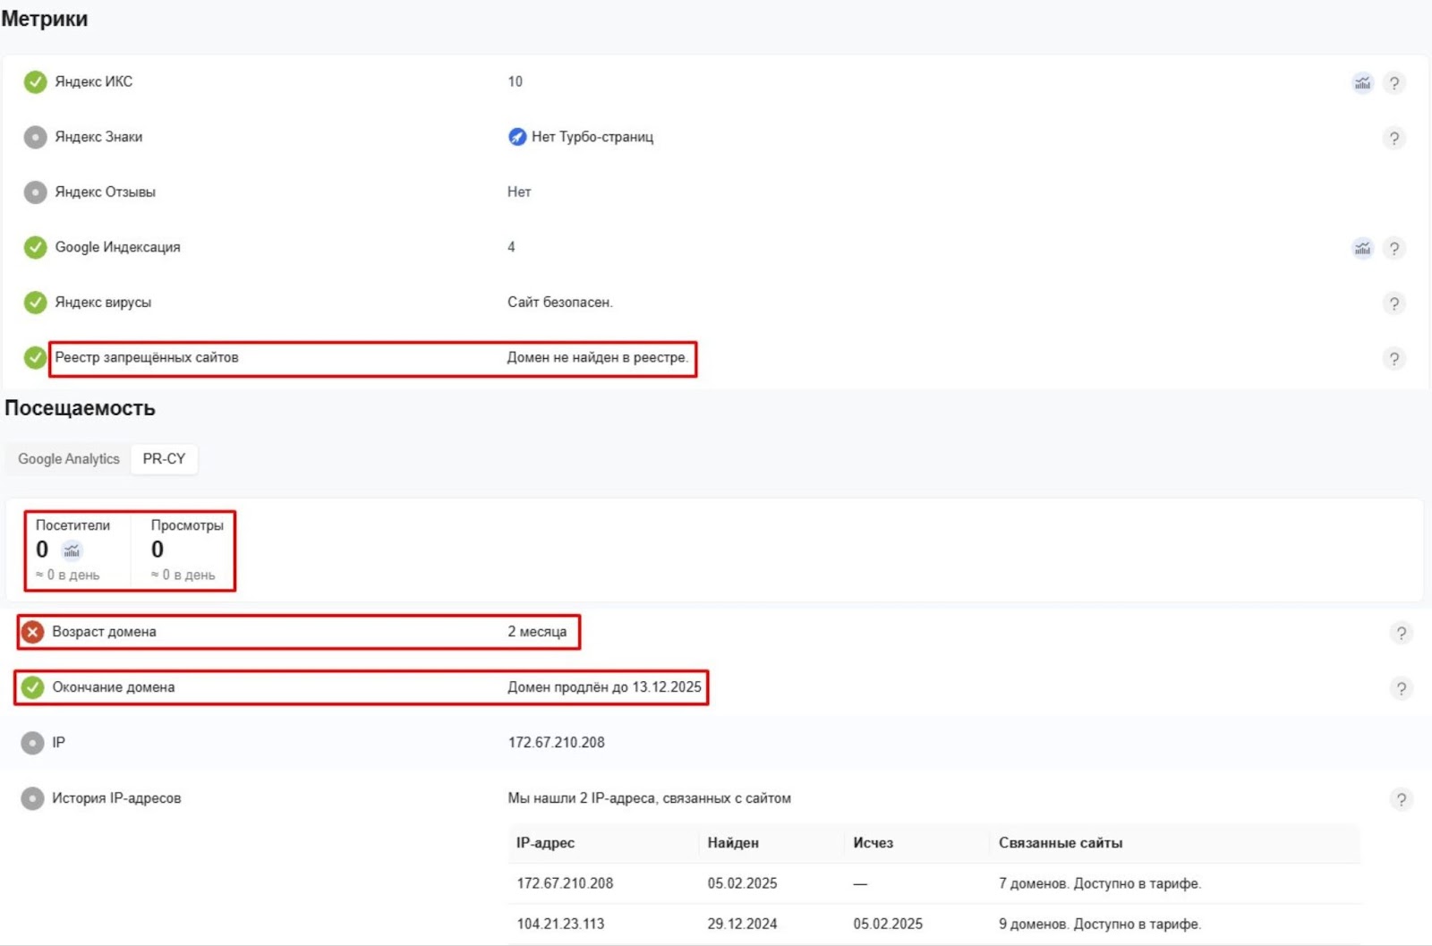Click the Яндекс Знаки label
1432x946 pixels.
98,137
